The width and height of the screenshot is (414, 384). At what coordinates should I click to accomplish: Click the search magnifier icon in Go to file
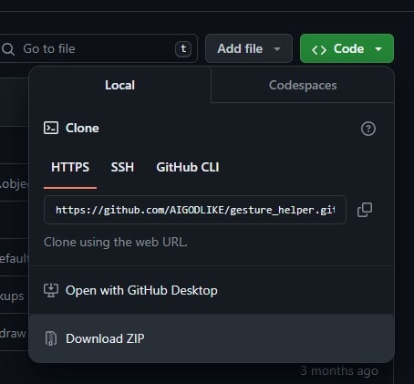pos(8,49)
